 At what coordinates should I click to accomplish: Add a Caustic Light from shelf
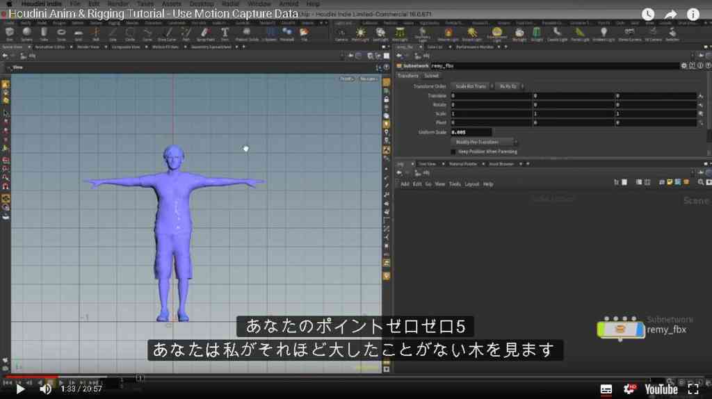pos(557,34)
